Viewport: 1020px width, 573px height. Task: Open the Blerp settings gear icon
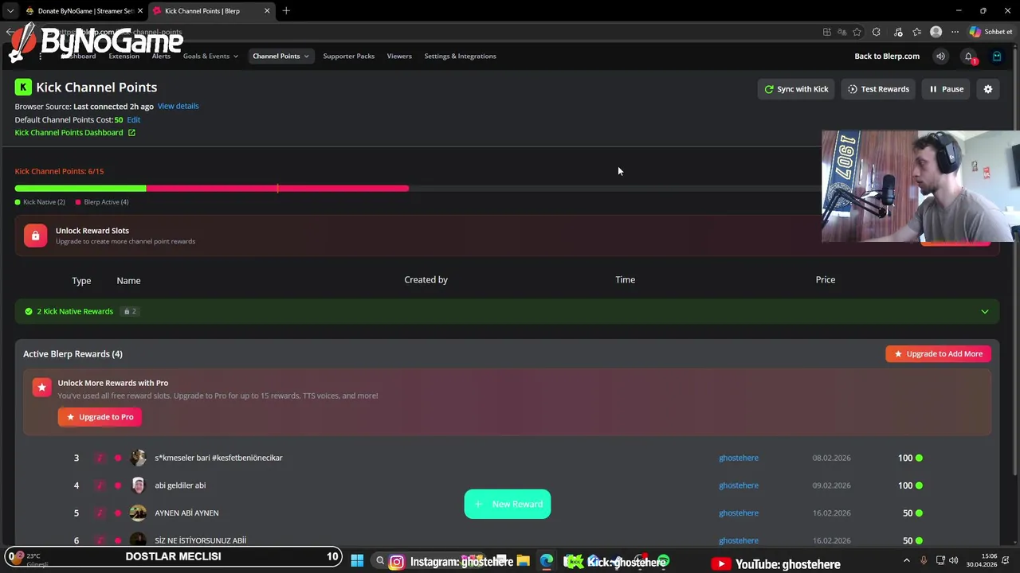coord(988,89)
